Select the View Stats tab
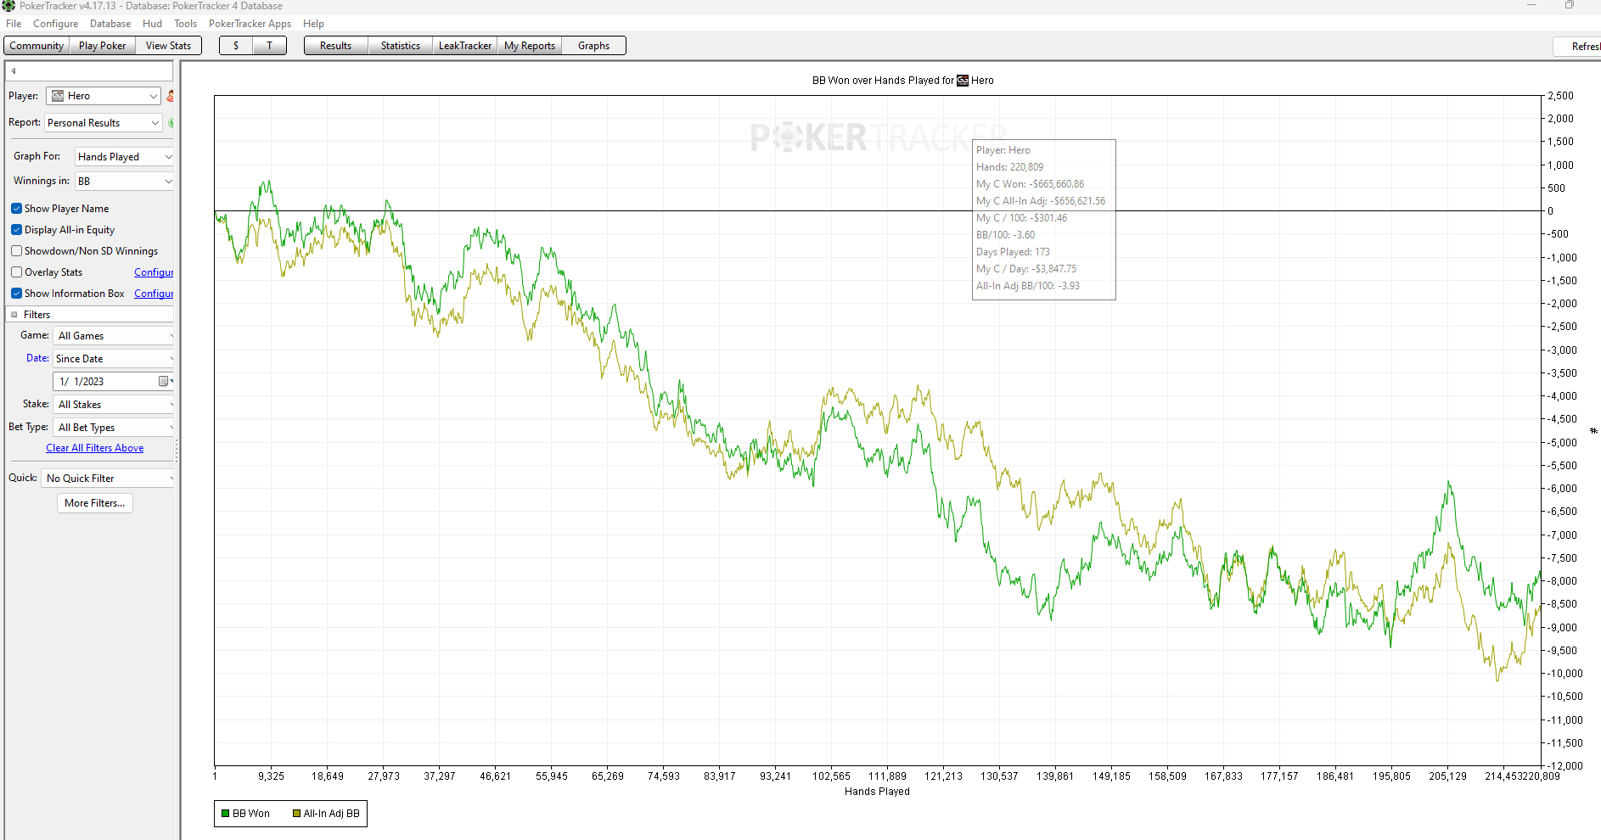The height and width of the screenshot is (840, 1601). (168, 46)
